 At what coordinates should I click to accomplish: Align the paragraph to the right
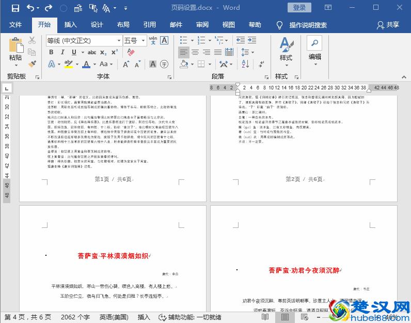click(207, 52)
